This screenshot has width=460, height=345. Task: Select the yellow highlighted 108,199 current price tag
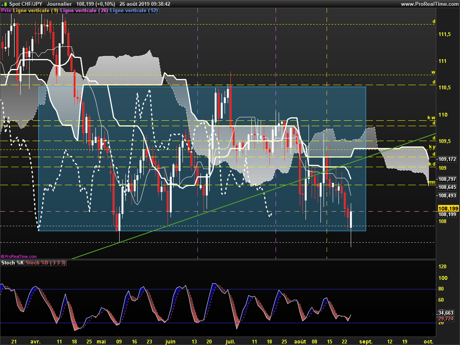click(447, 208)
